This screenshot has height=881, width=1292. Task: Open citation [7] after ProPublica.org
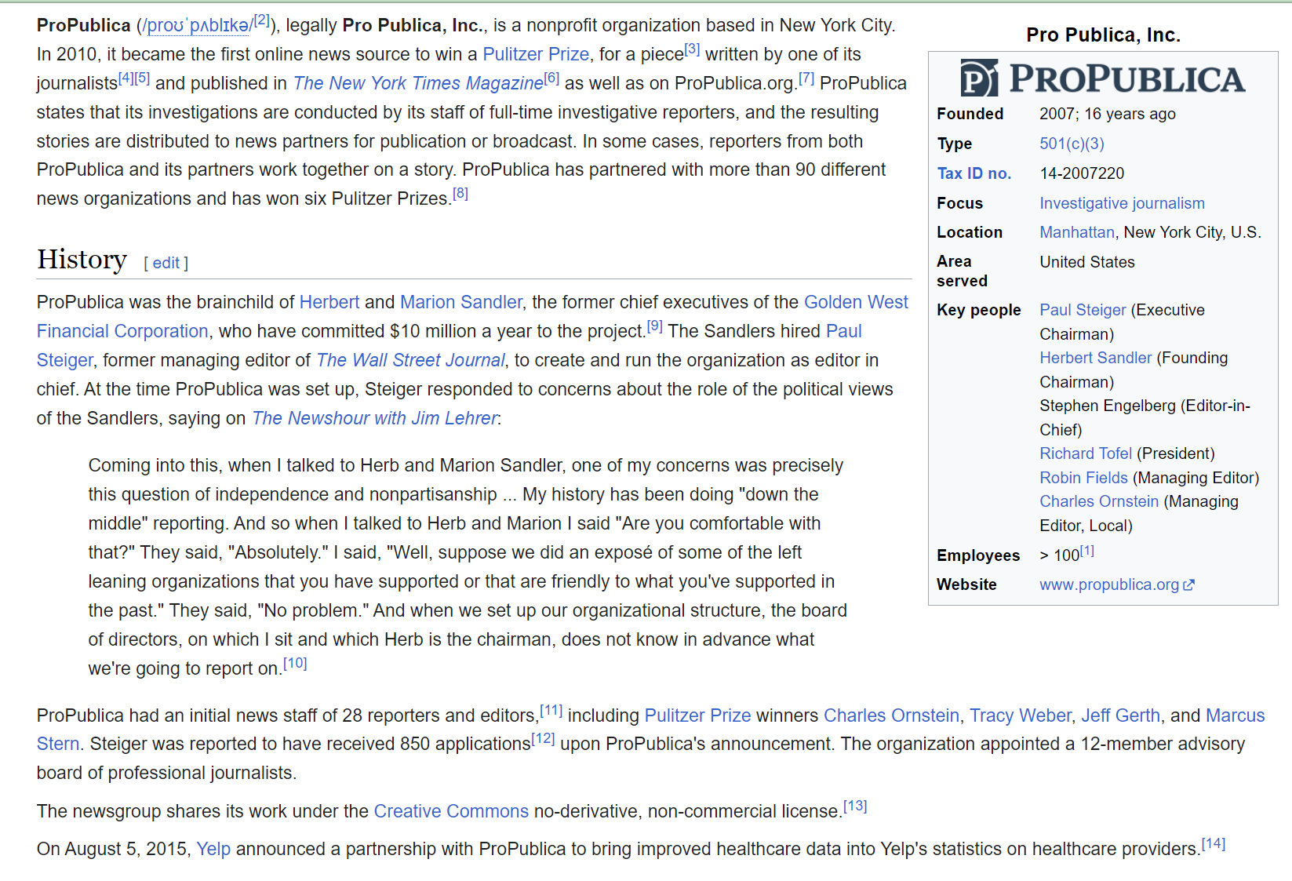click(806, 78)
